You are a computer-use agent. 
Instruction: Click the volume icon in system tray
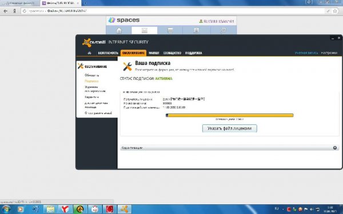(312, 209)
